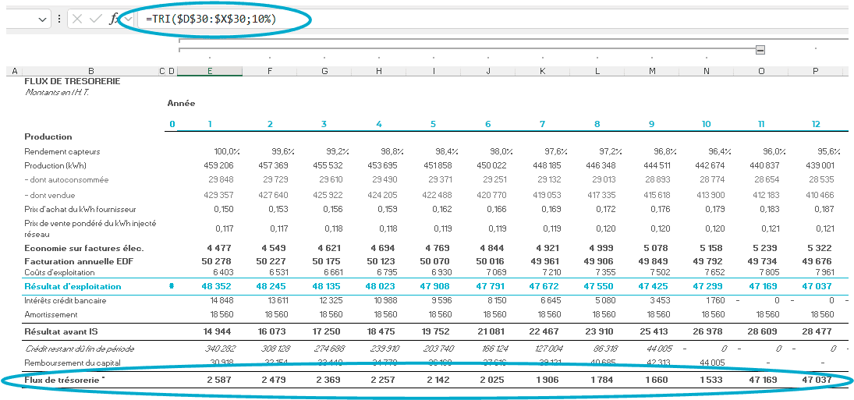Select column E header
The width and height of the screenshot is (854, 400).
(x=210, y=71)
